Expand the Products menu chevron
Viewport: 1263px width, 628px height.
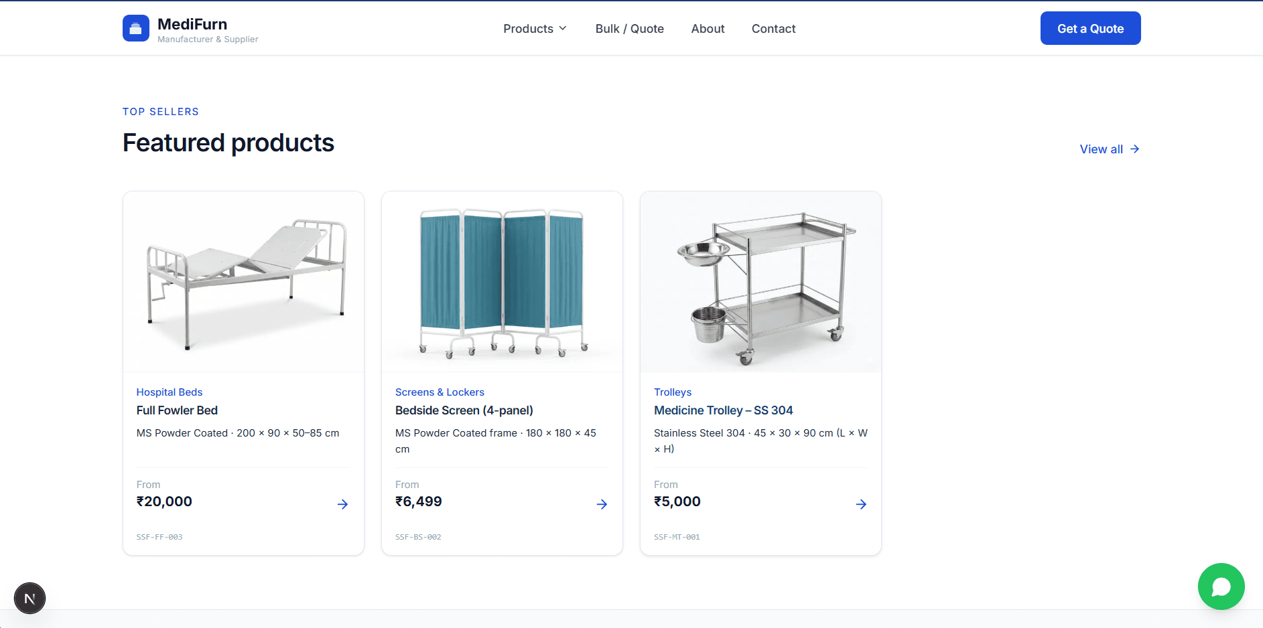pos(563,28)
